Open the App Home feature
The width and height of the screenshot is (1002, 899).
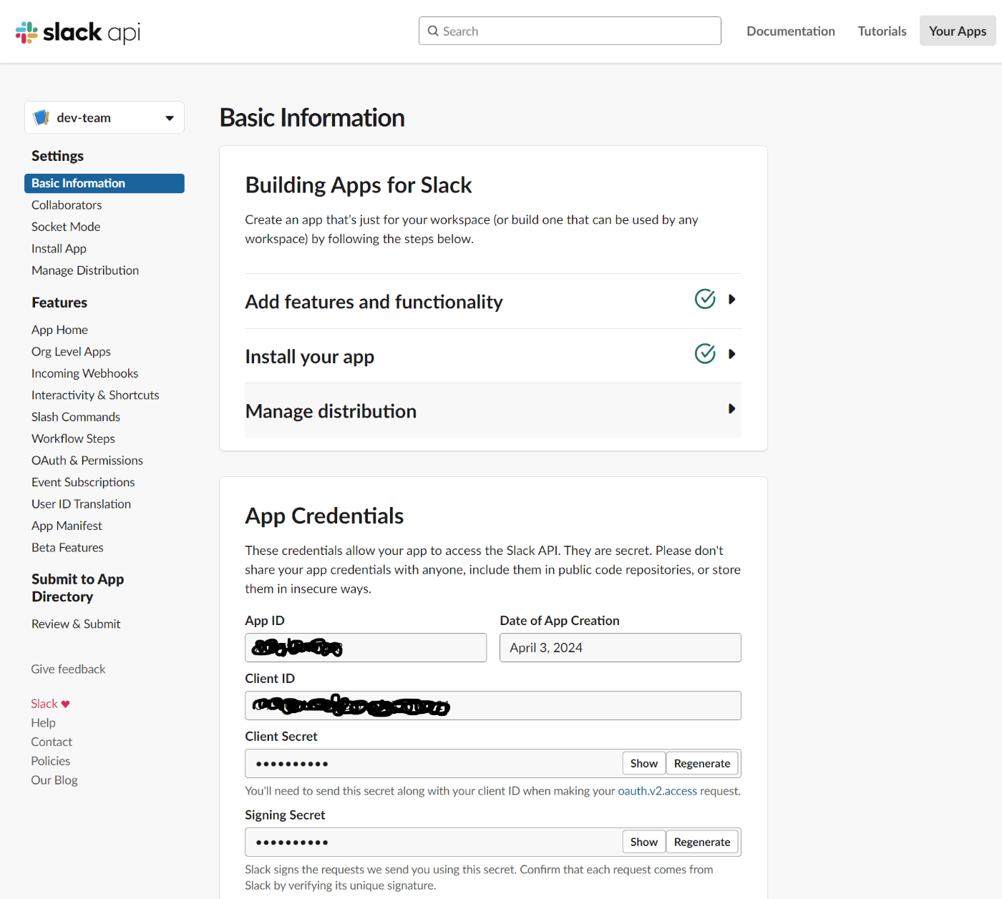tap(59, 330)
